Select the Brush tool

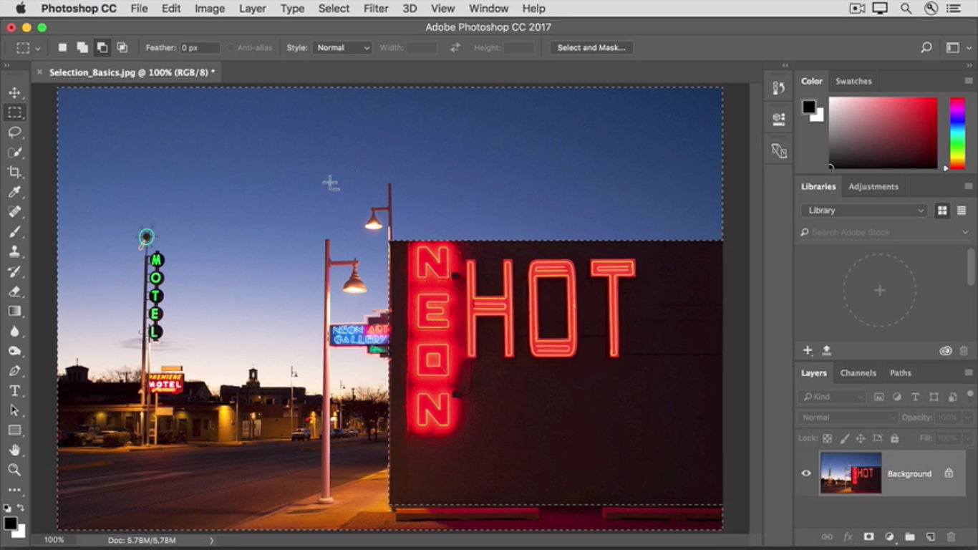[x=14, y=232]
